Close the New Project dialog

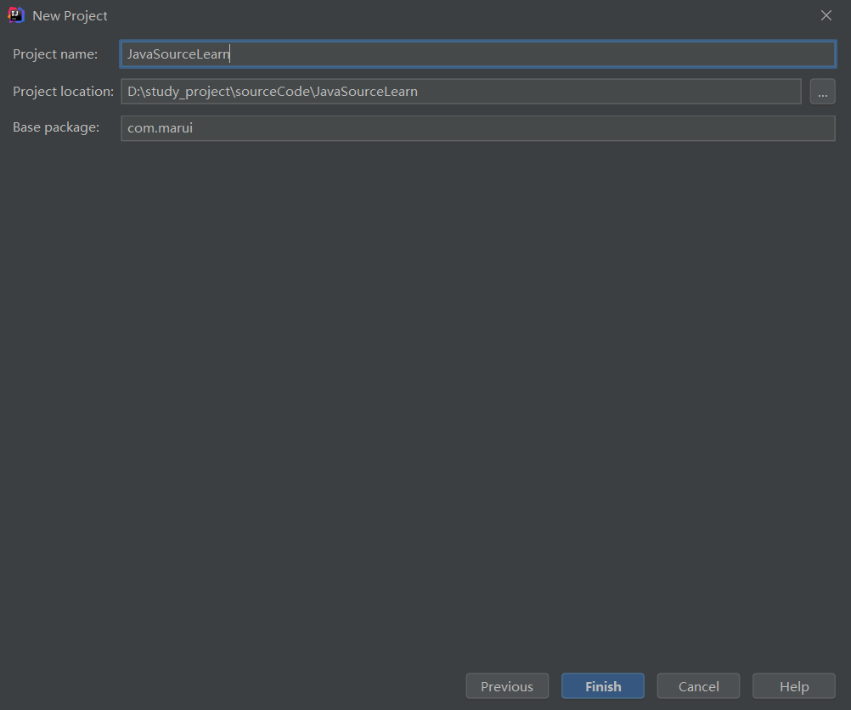pyautogui.click(x=826, y=15)
